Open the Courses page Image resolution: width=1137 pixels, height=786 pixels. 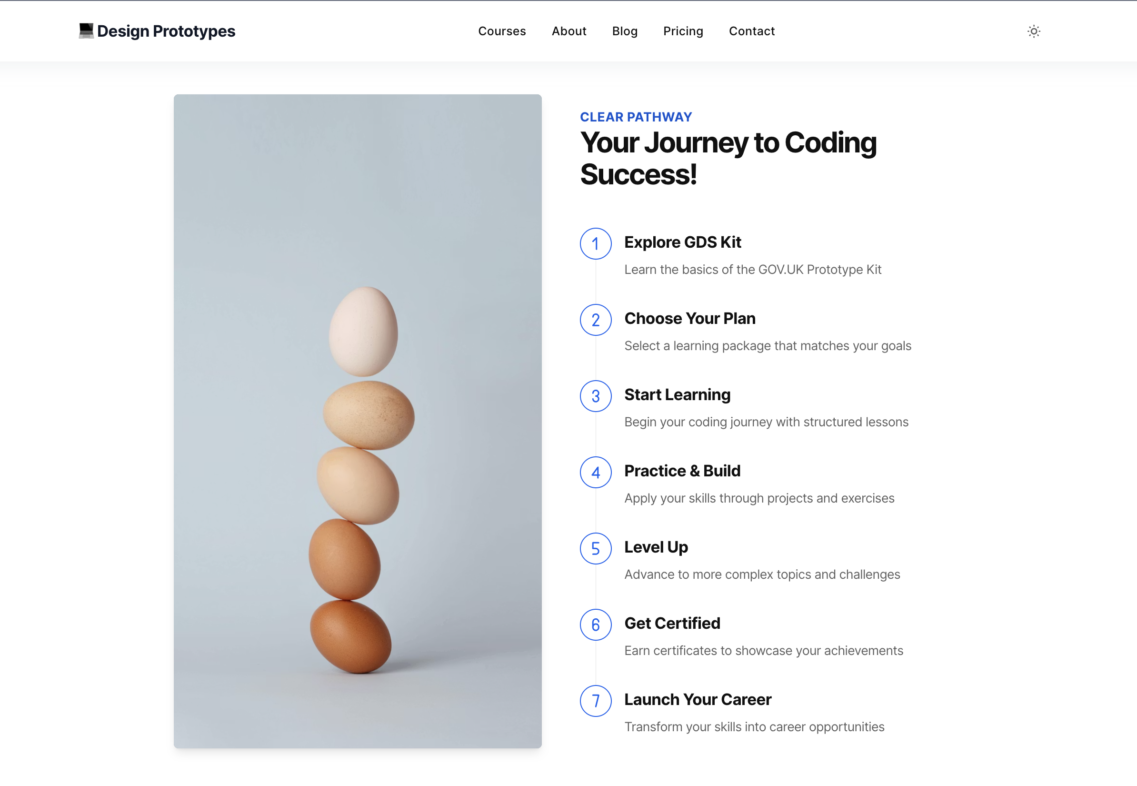pos(501,31)
